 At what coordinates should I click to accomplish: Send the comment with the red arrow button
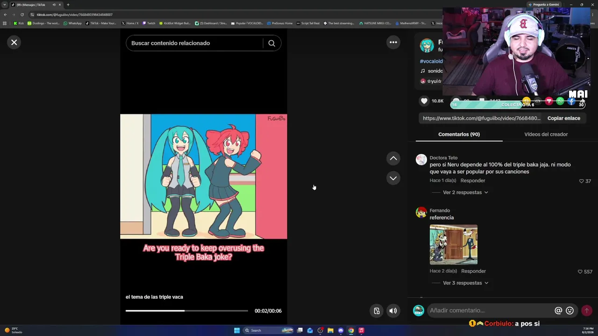(587, 310)
